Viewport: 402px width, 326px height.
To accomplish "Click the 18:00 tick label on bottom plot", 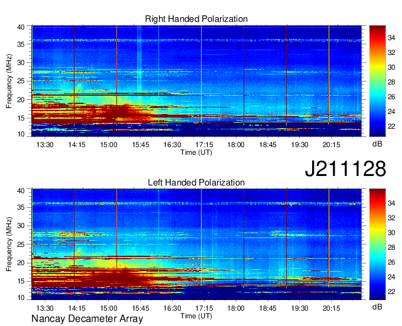I will [x=236, y=308].
